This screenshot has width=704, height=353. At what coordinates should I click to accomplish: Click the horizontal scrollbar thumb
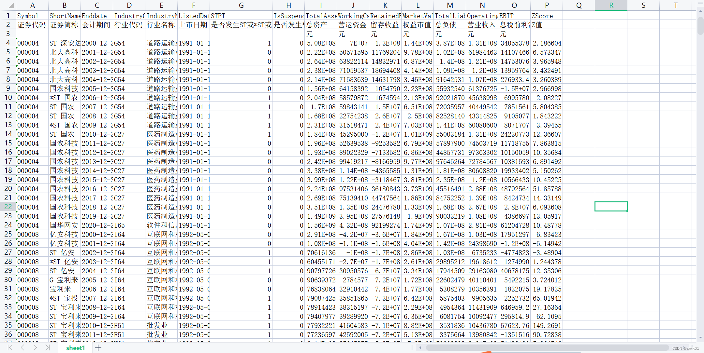point(548,348)
